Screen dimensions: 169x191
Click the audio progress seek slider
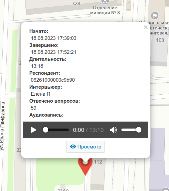56,130
